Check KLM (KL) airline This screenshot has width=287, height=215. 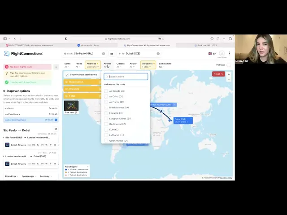(106, 129)
